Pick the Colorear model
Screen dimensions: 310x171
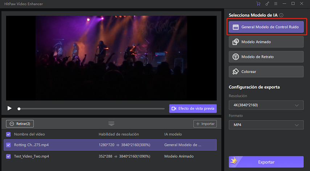[x=266, y=71]
